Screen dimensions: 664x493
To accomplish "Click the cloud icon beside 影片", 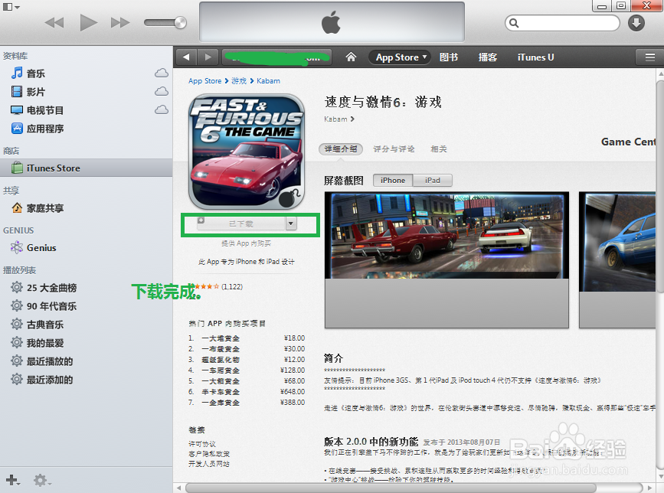I will [x=162, y=91].
